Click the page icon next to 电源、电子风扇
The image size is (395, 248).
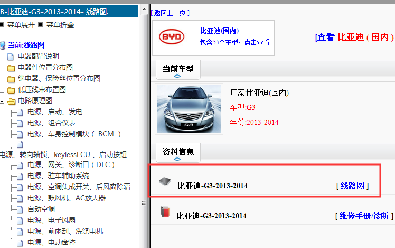(20, 221)
